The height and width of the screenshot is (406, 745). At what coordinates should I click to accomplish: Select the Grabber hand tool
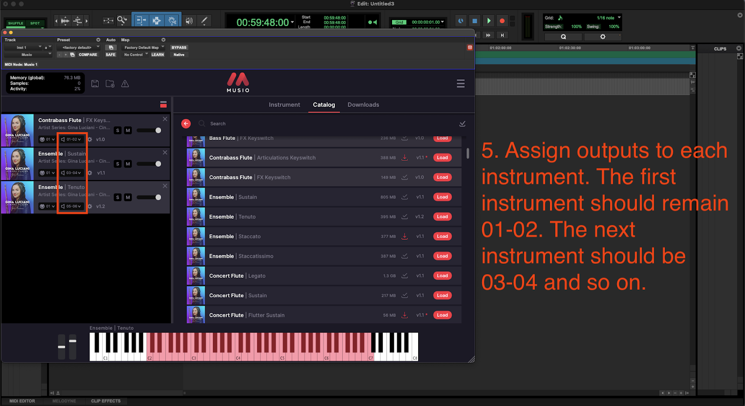tap(172, 20)
